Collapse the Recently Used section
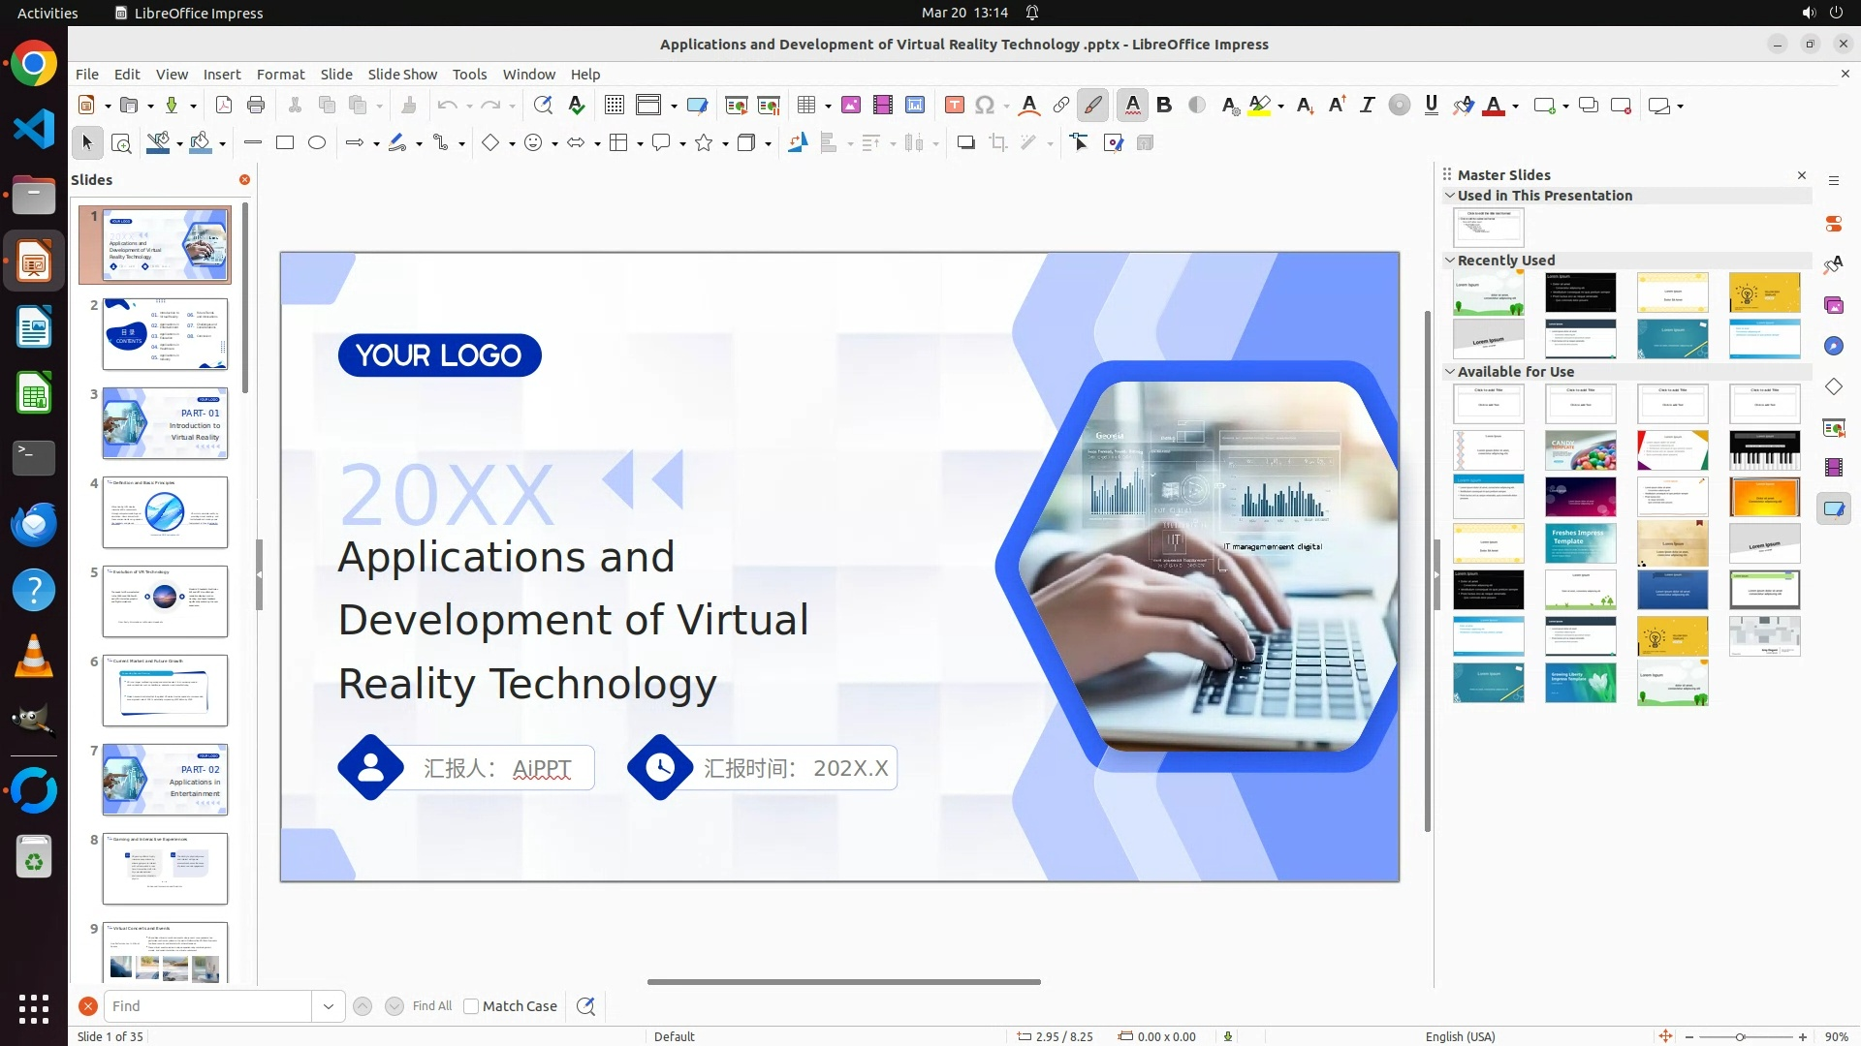Image resolution: width=1861 pixels, height=1046 pixels. (x=1450, y=261)
